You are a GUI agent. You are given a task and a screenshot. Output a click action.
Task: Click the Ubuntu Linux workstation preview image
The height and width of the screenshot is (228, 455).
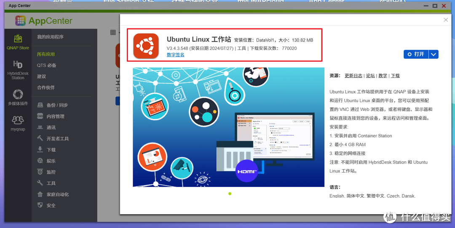229,127
